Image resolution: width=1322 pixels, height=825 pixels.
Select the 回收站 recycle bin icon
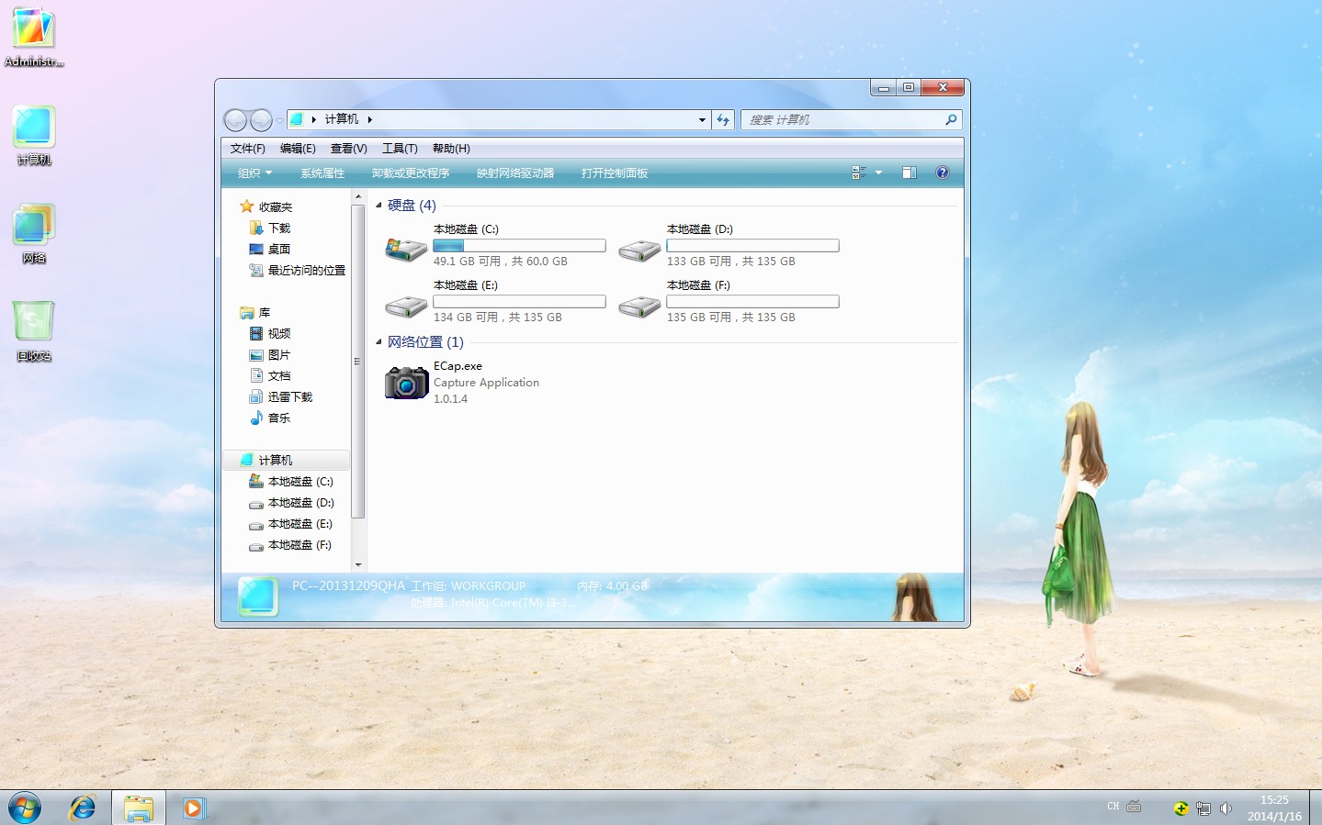[34, 331]
